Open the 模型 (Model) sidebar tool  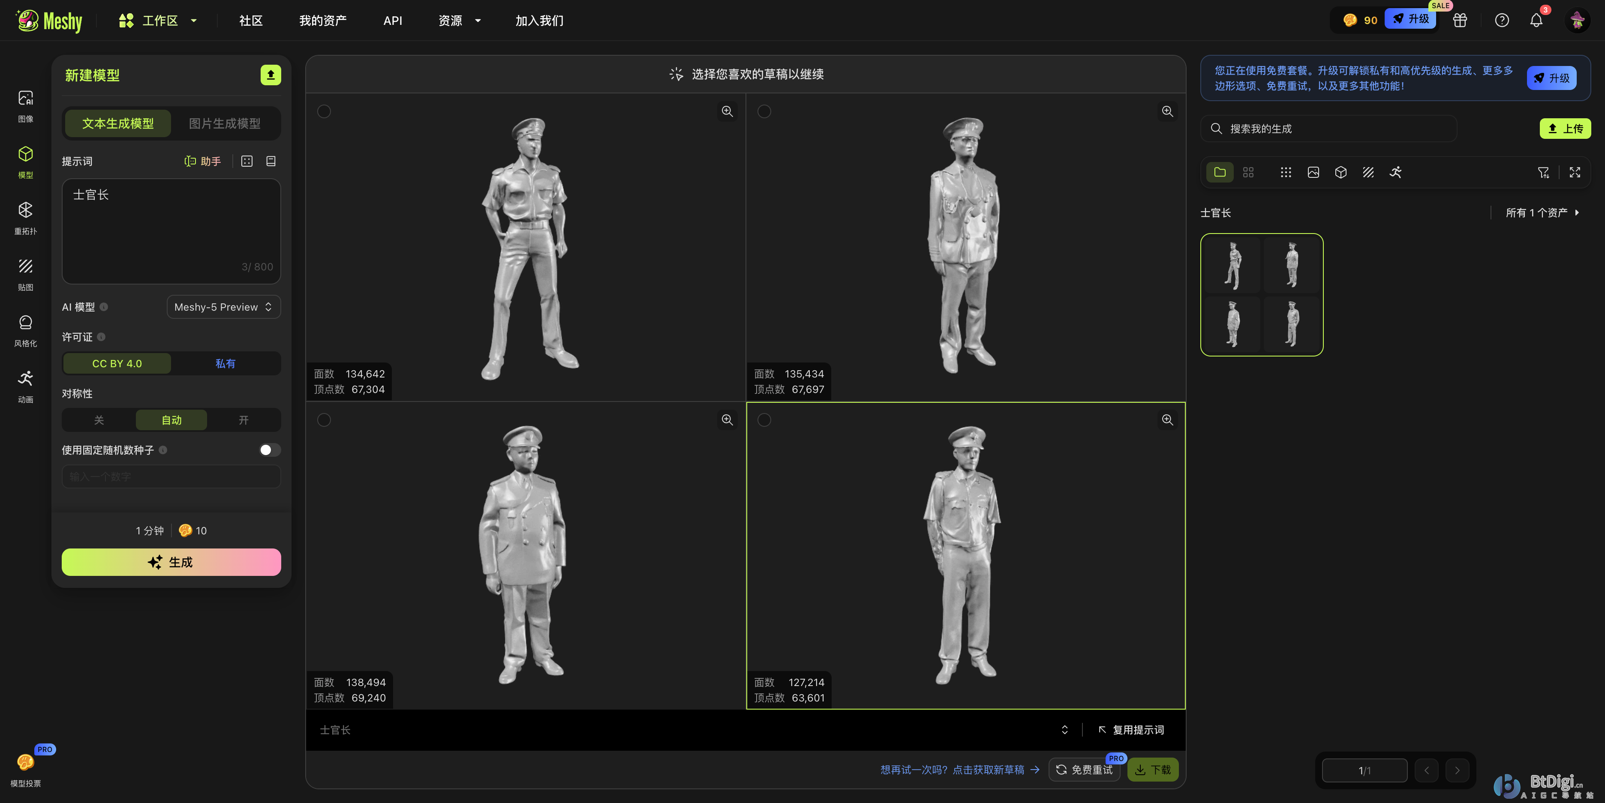coord(26,162)
